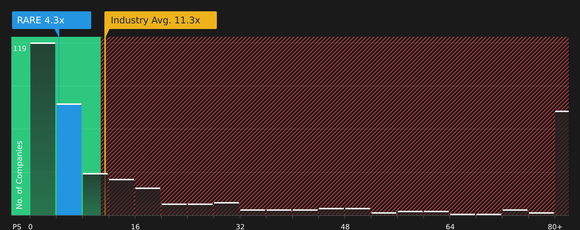The image size is (580, 230).
Task: Click the No. of Companies axis label
Action: click(19, 175)
